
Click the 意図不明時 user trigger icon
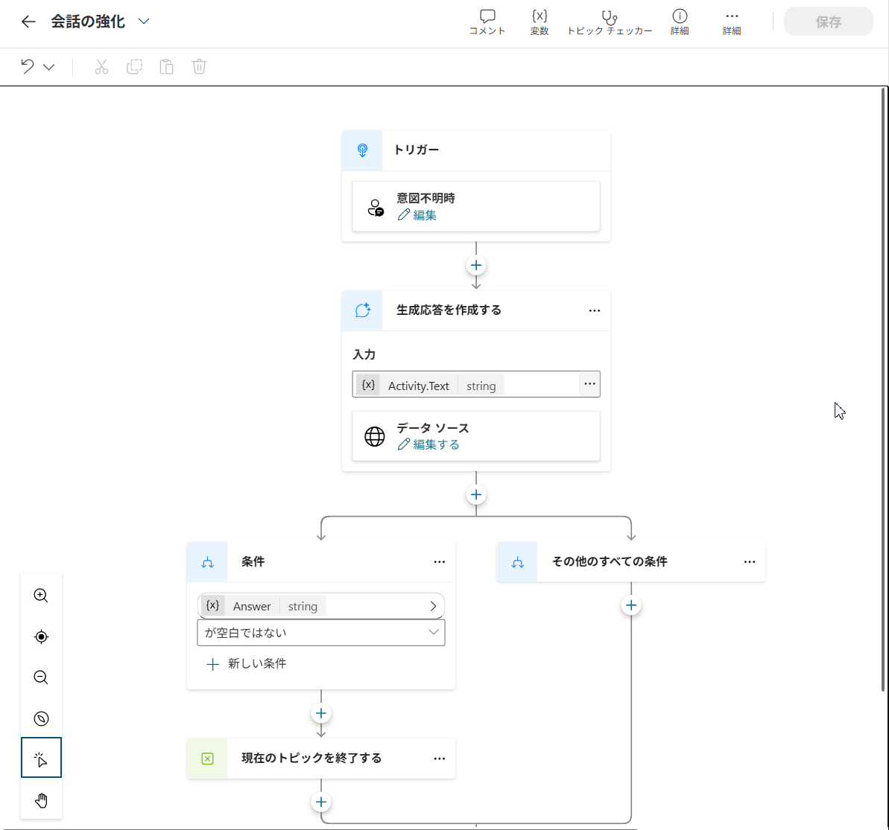(x=376, y=208)
